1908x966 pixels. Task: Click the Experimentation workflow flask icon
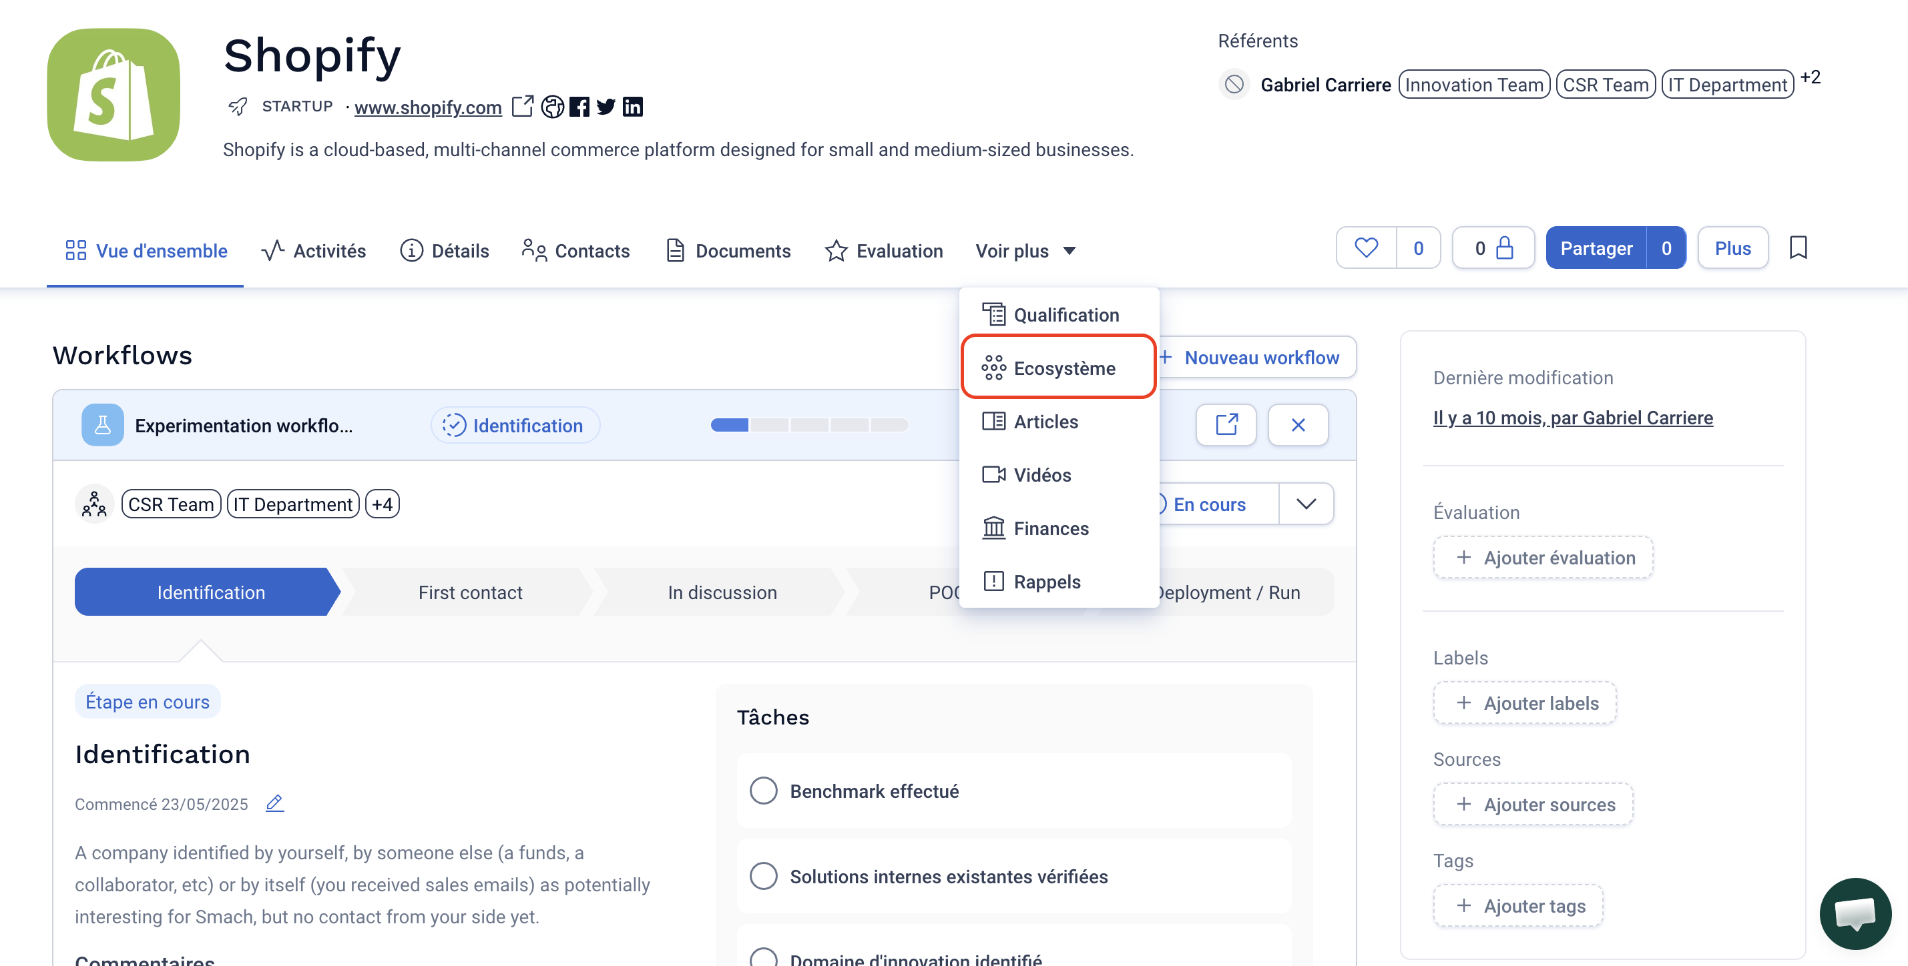102,425
